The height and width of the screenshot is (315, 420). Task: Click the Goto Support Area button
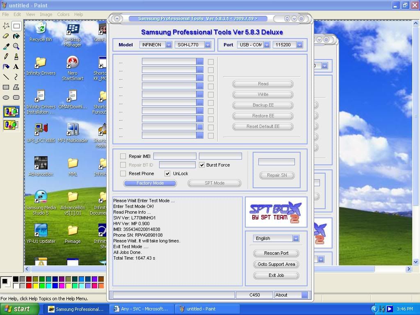[276, 265]
